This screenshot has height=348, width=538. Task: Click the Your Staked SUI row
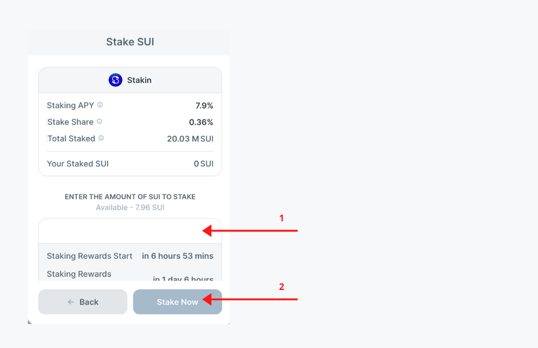click(129, 163)
